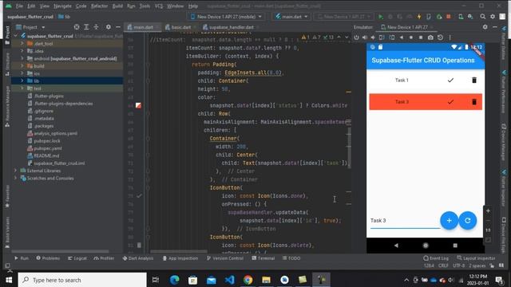Open the Logcat tool window
Image resolution: width=511 pixels, height=287 pixels.
coord(77,258)
